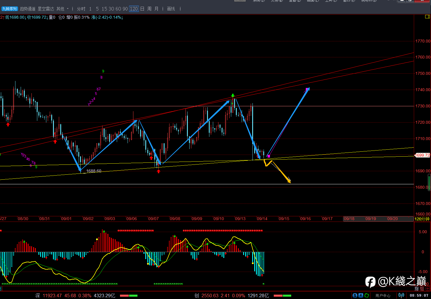Select the 60 minute period

tap(118, 9)
